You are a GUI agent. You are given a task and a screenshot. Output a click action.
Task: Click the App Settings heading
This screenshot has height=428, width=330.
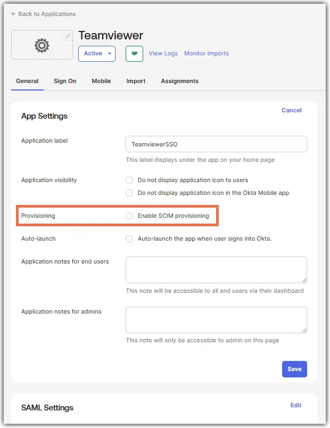45,116
